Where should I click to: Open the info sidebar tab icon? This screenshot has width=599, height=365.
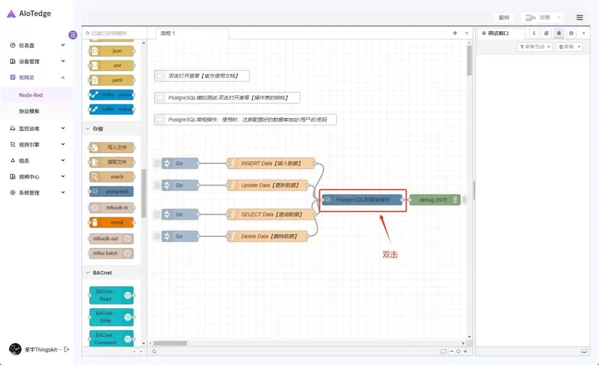[534, 33]
